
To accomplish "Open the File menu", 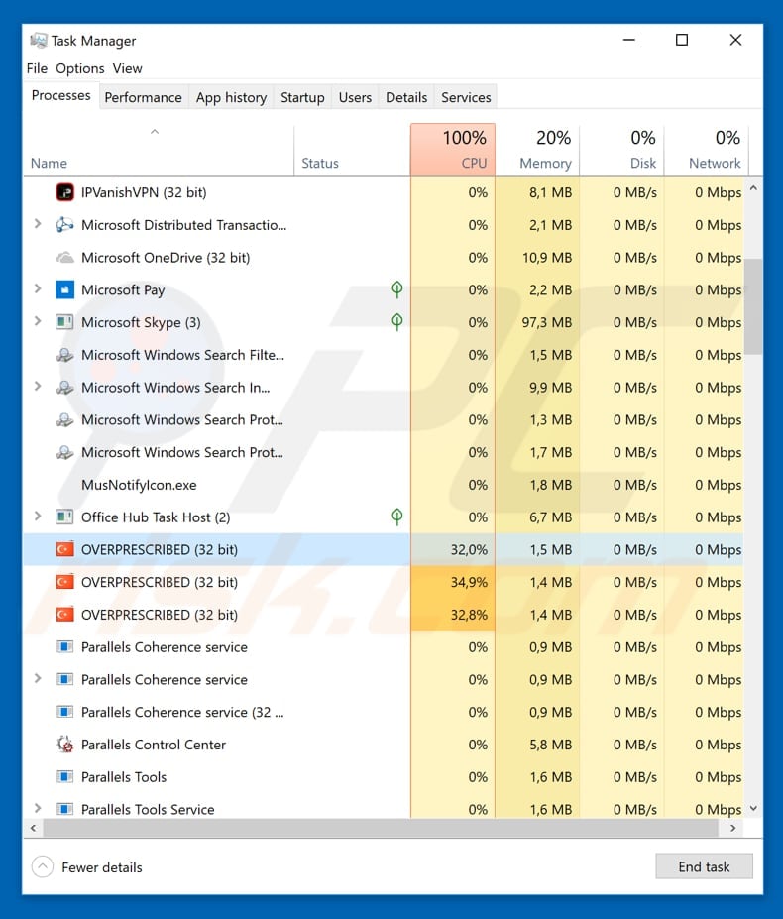I will (37, 68).
